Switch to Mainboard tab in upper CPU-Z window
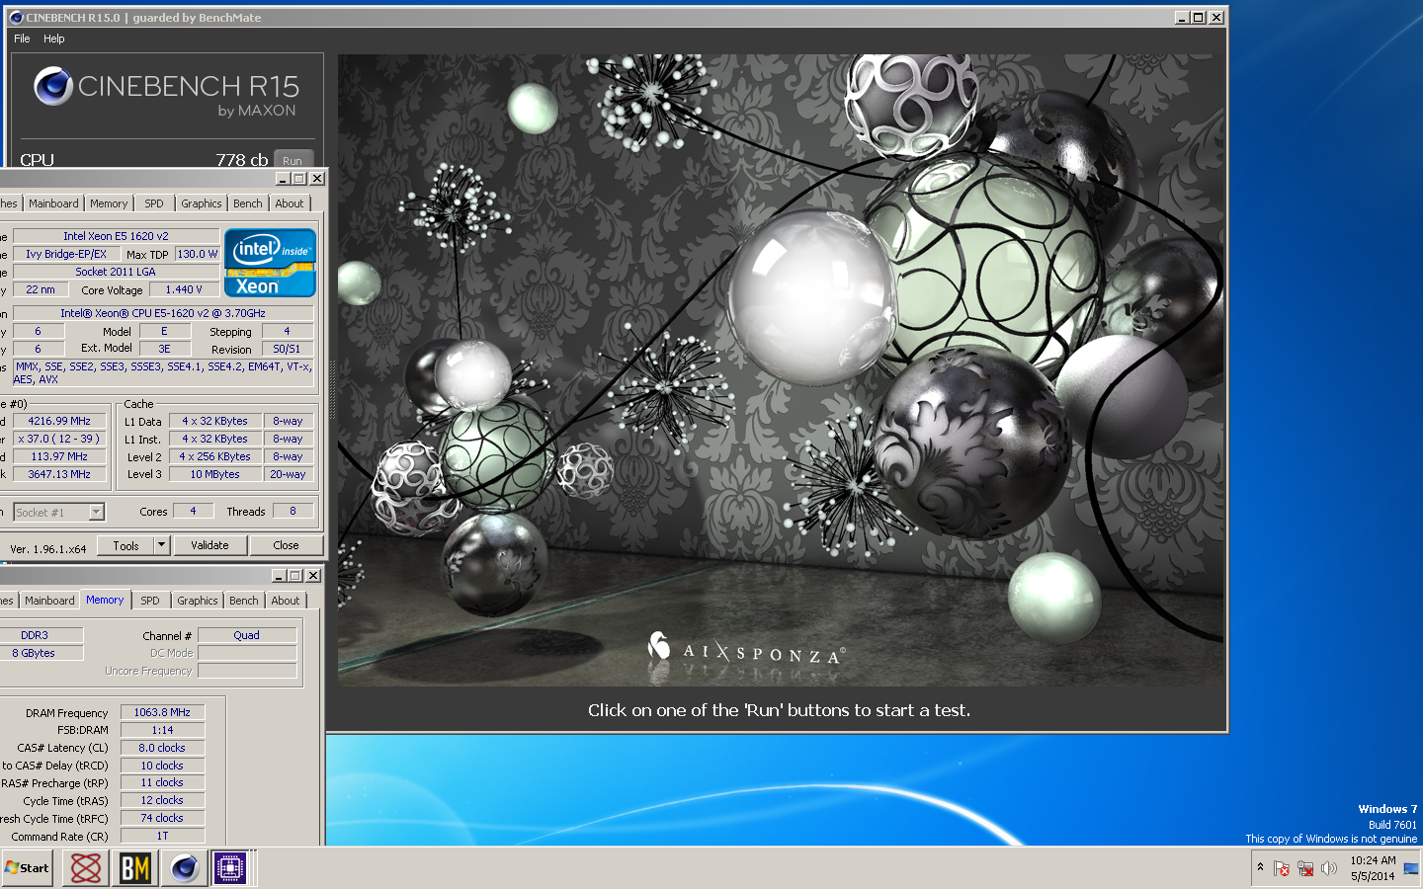Image resolution: width=1423 pixels, height=889 pixels. pos(53,203)
